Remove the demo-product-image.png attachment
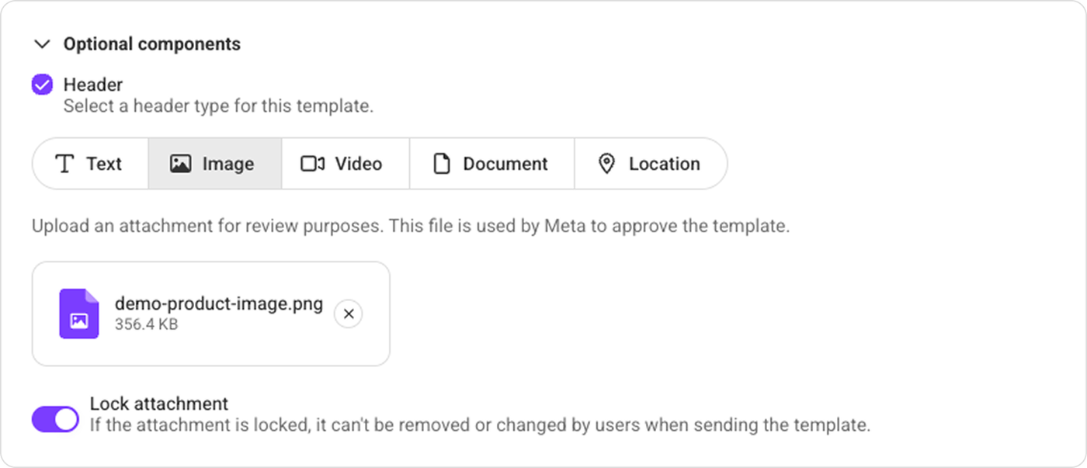This screenshot has width=1087, height=468. click(x=348, y=314)
